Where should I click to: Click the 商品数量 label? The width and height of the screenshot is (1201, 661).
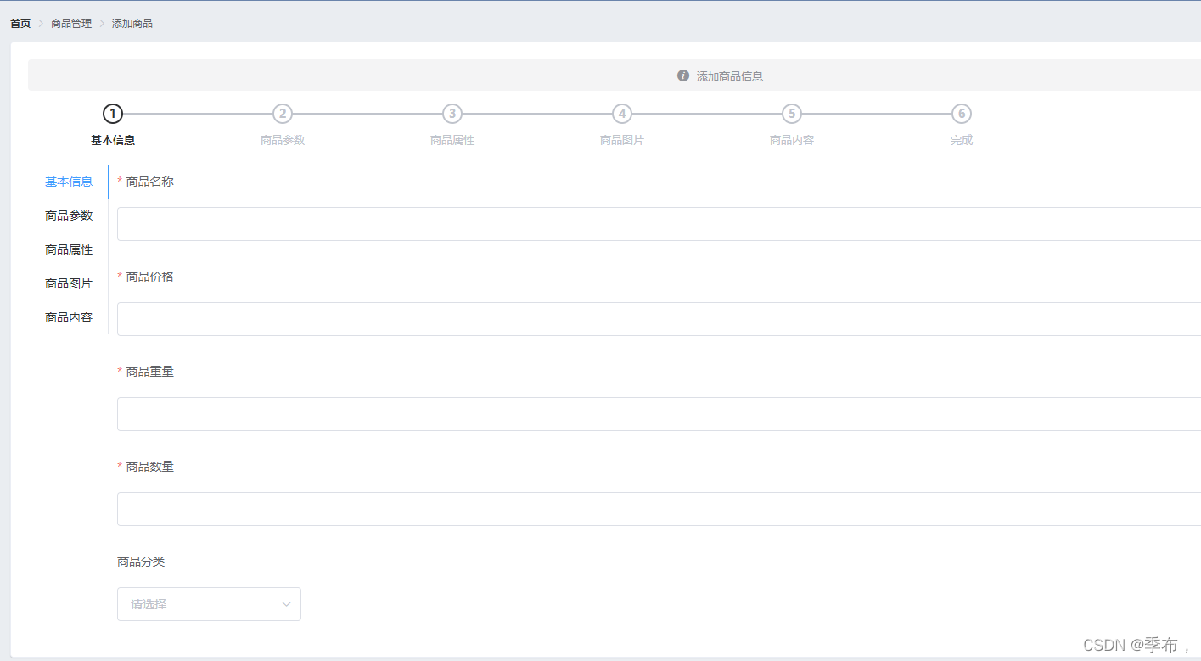150,467
